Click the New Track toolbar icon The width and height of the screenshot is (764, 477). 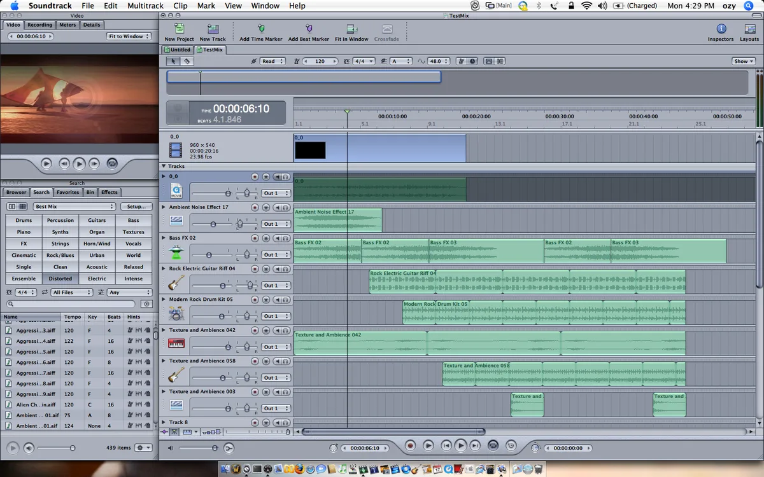pyautogui.click(x=213, y=29)
